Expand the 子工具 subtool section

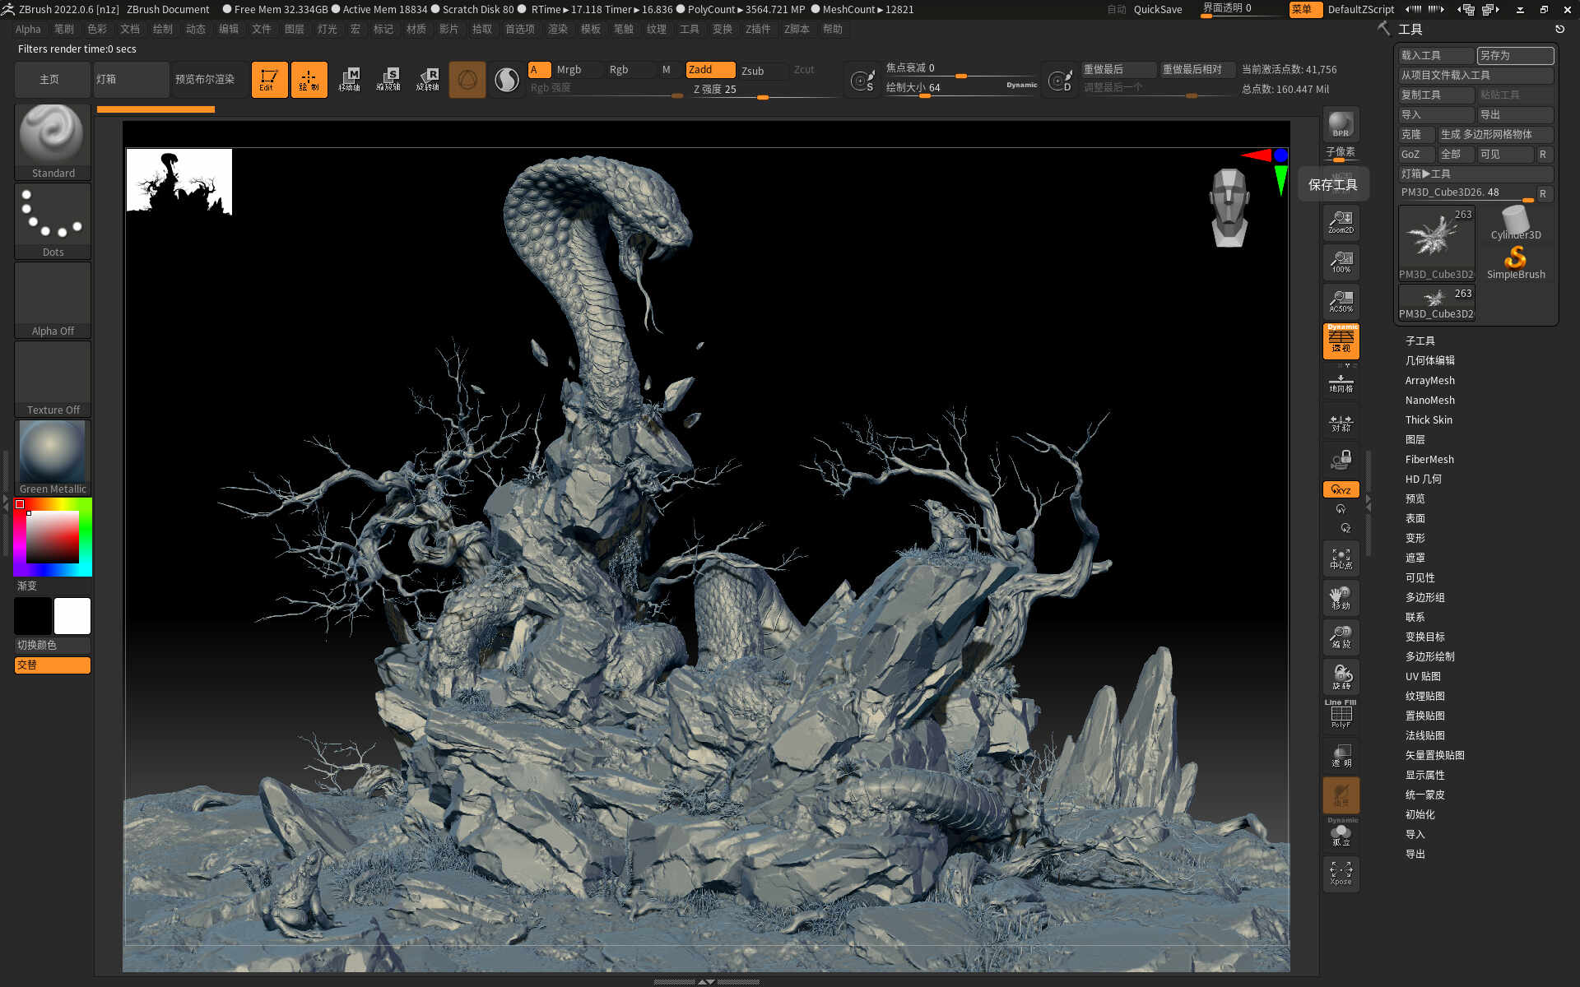click(1420, 341)
